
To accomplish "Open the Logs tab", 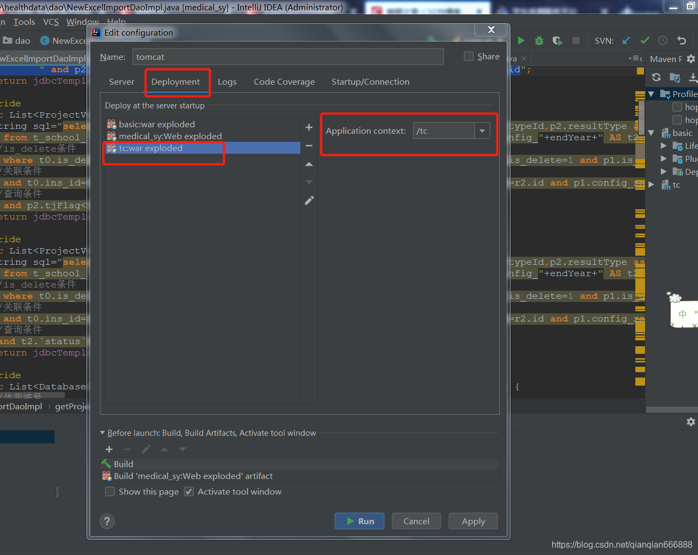I will (x=227, y=81).
